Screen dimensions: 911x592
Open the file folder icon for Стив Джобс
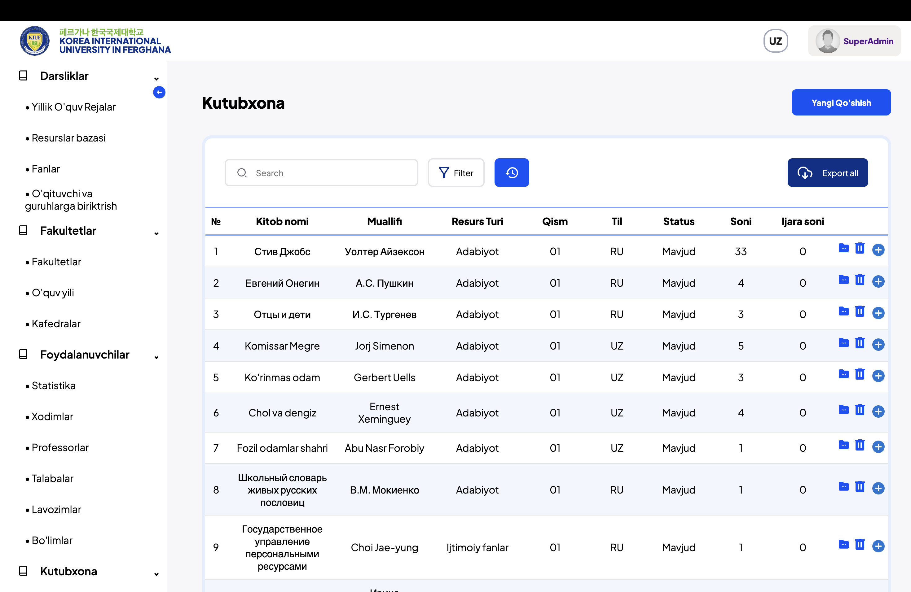(x=844, y=249)
